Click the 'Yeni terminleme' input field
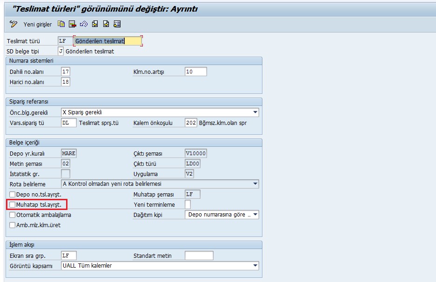Image resolution: width=436 pixels, height=282 pixels. [188, 204]
